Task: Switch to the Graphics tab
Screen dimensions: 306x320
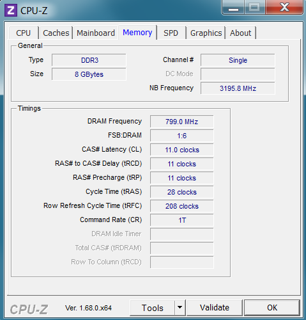Action: (206, 33)
